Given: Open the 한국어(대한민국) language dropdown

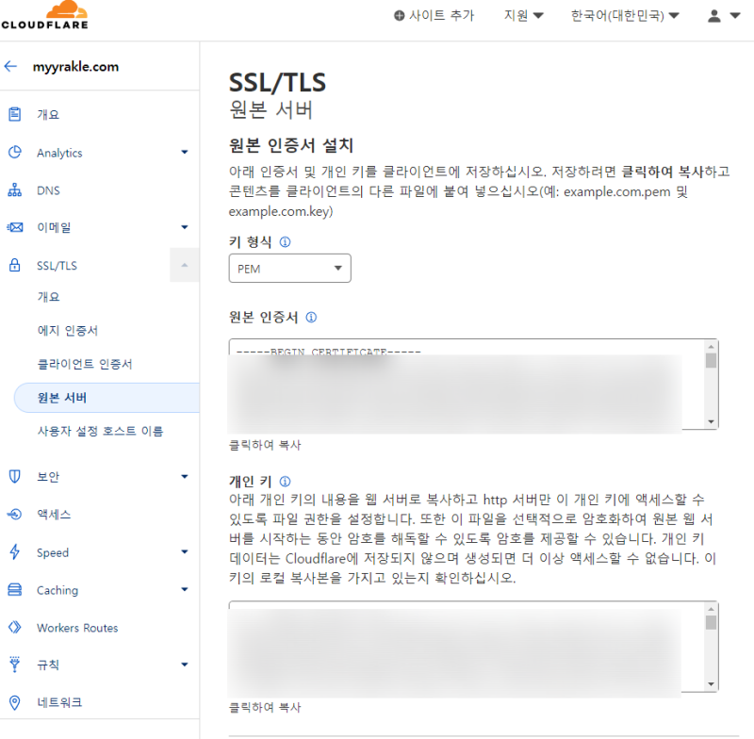Looking at the screenshot, I should pyautogui.click(x=625, y=16).
